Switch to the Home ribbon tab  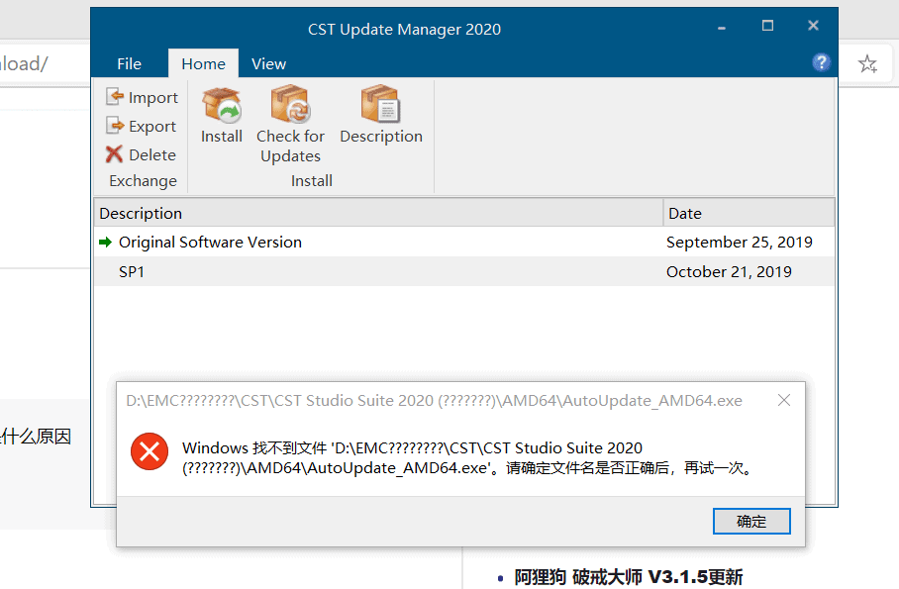pyautogui.click(x=204, y=63)
